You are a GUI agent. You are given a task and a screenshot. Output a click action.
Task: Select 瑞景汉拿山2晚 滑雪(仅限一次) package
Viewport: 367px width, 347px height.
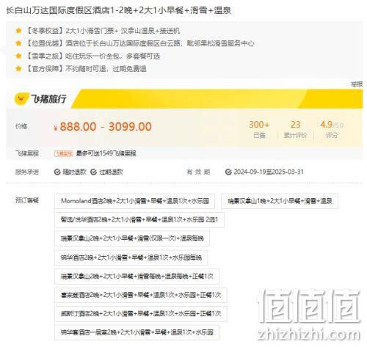[x=132, y=238]
